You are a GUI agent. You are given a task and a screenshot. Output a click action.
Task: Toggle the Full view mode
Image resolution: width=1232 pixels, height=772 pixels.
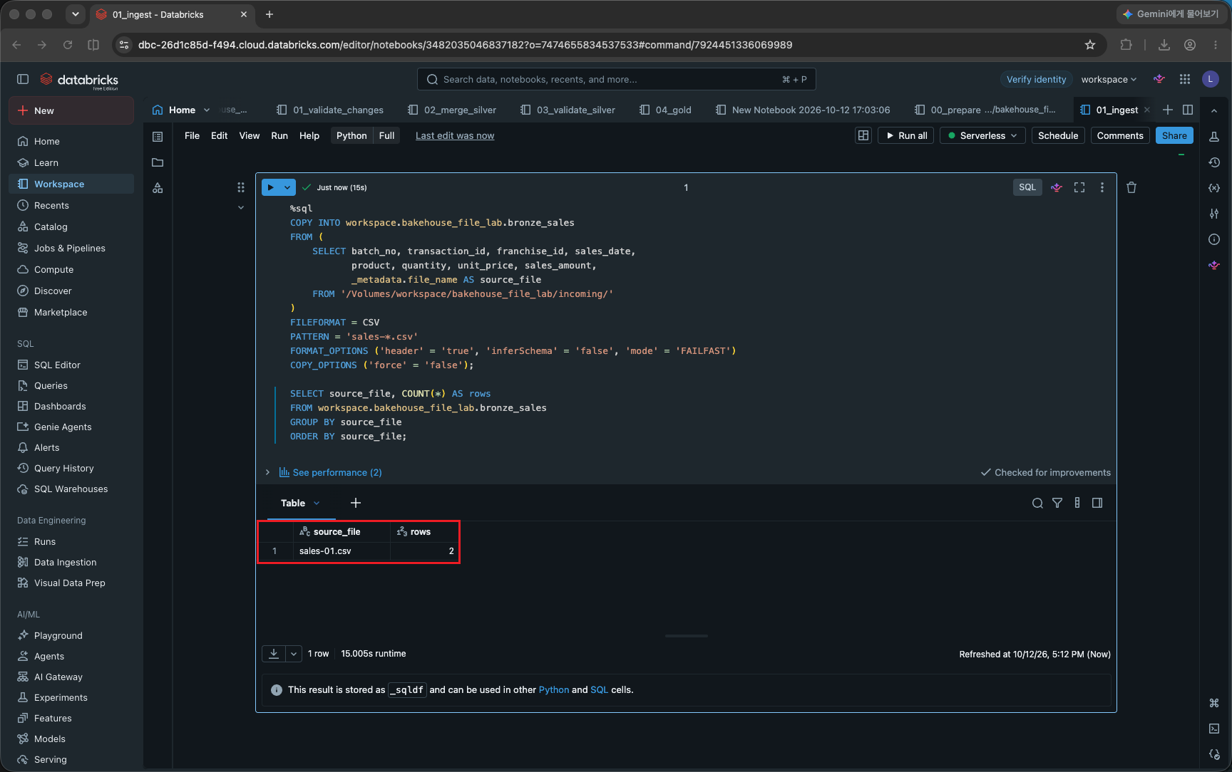(x=386, y=135)
